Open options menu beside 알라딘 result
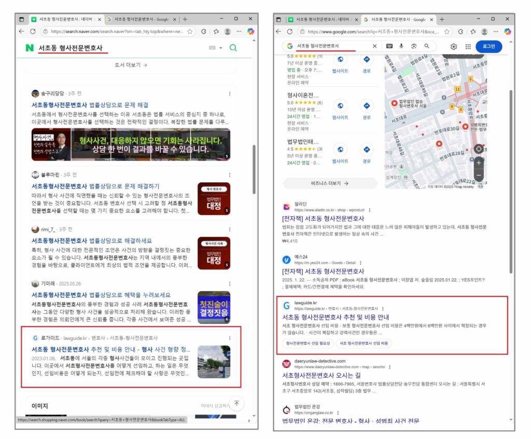This screenshot has width=531, height=439. tap(369, 210)
